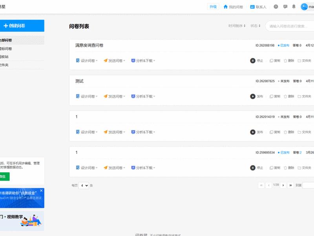Focus the questionnaire name search field

click(x=290, y=26)
